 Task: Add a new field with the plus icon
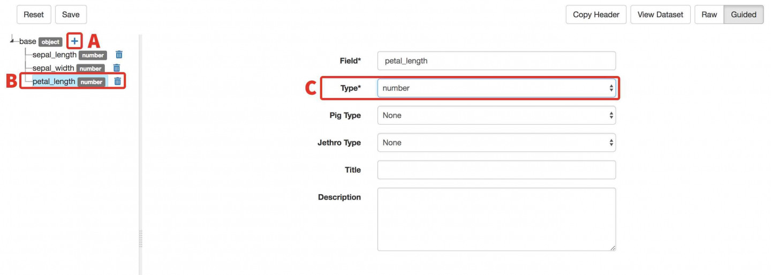(74, 41)
